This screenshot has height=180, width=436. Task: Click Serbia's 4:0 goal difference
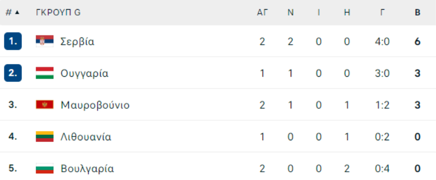click(x=382, y=42)
